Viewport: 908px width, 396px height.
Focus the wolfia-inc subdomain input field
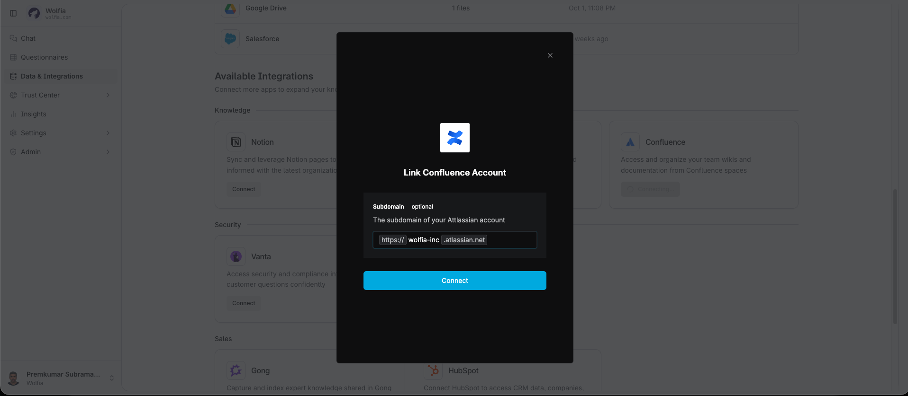(455, 240)
